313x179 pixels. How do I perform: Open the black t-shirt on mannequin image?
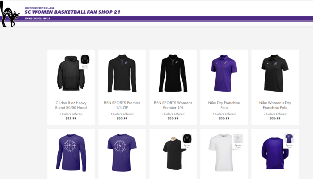pos(173,154)
